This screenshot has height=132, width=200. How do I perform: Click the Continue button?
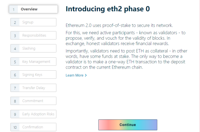pos(128,125)
